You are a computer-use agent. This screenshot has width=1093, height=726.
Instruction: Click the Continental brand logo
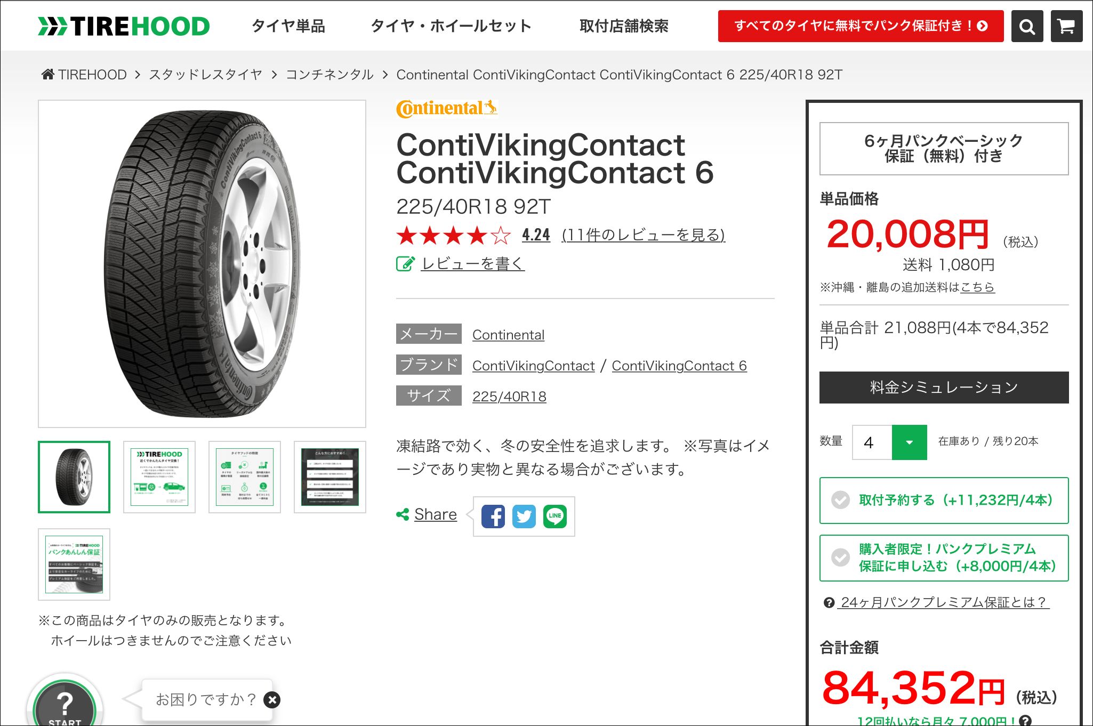pyautogui.click(x=447, y=108)
